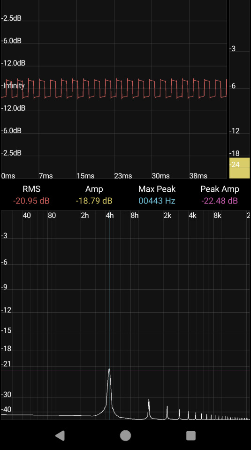251x450 pixels.
Task: Tap the 4k frequency axis label
Action: coord(192,215)
